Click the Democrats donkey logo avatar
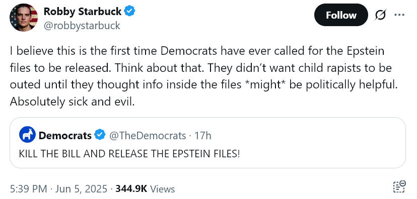417x199 pixels. (x=27, y=135)
